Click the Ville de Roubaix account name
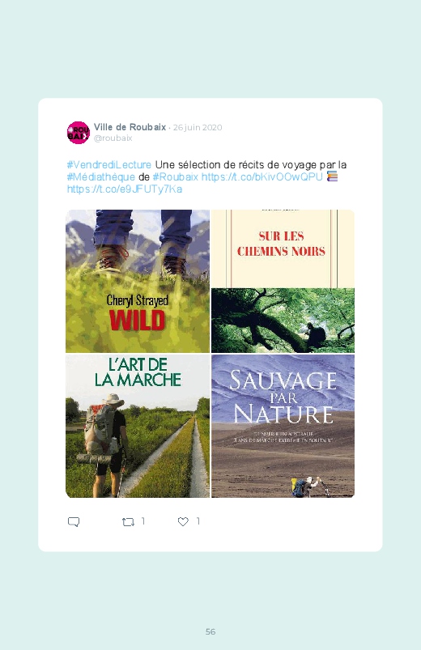The height and width of the screenshot is (650, 421). tap(130, 127)
